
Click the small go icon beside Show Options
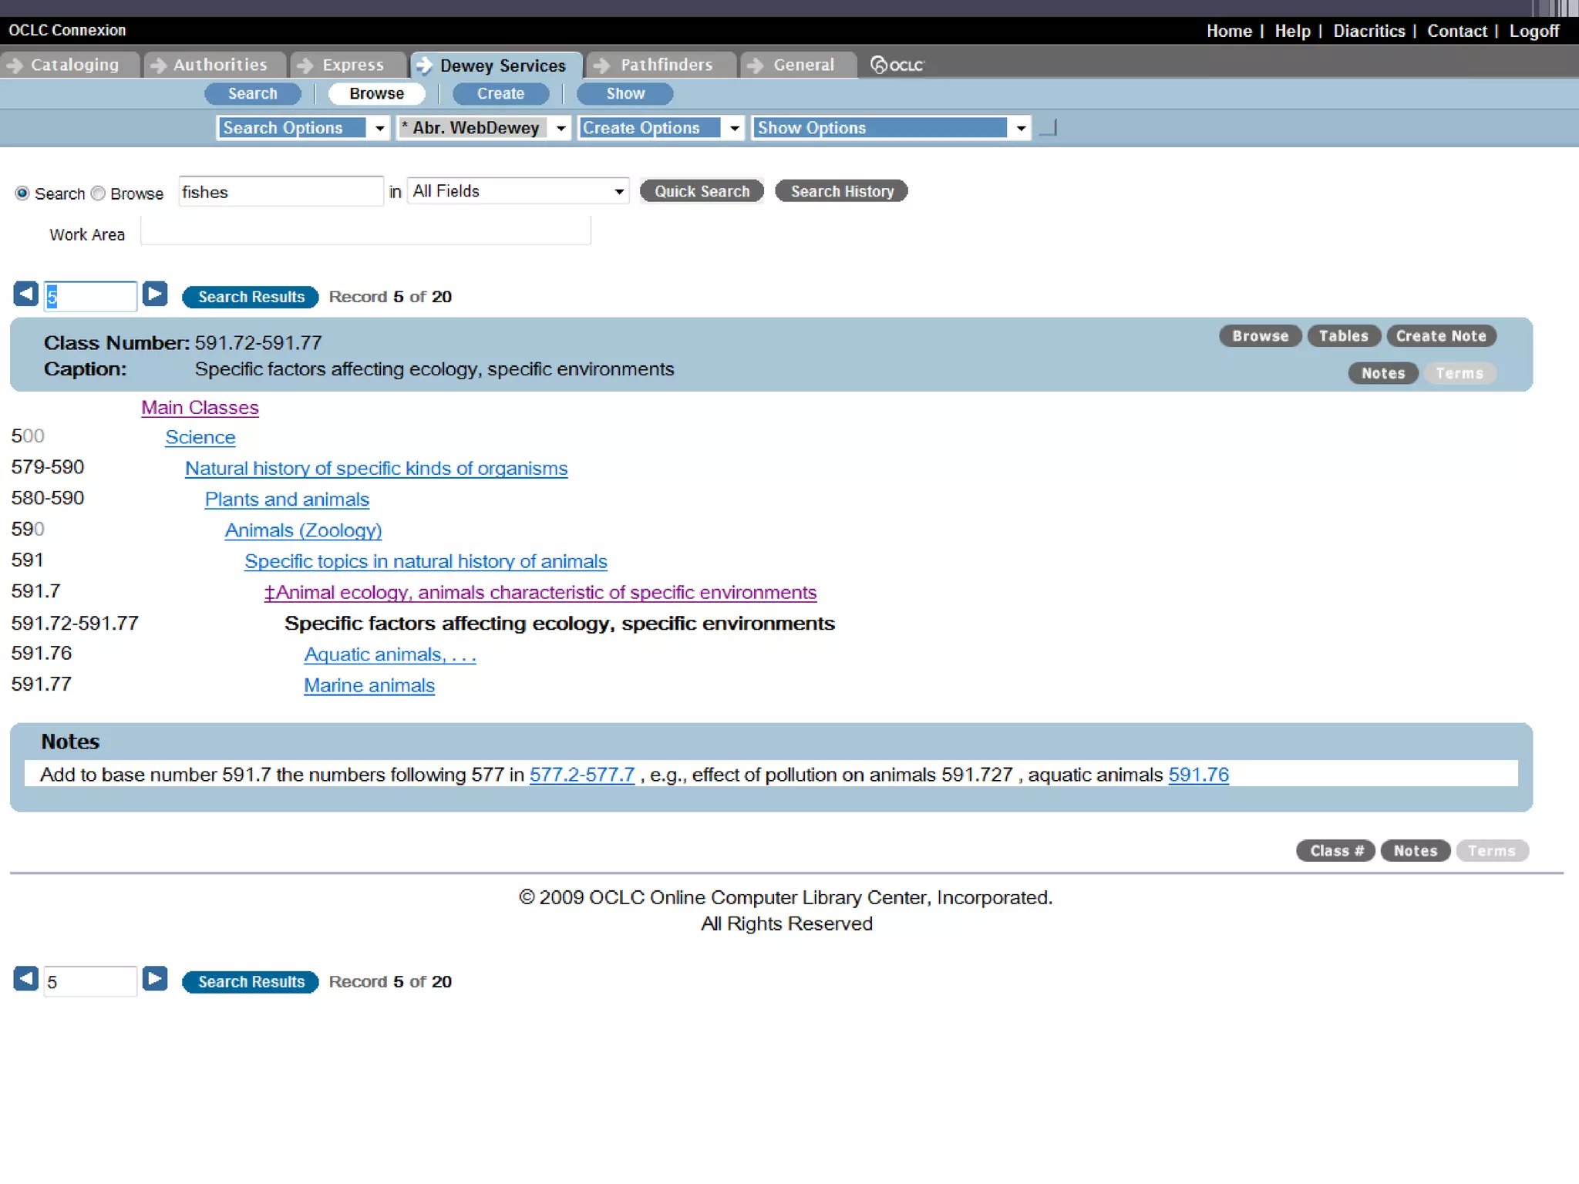pos(1048,128)
